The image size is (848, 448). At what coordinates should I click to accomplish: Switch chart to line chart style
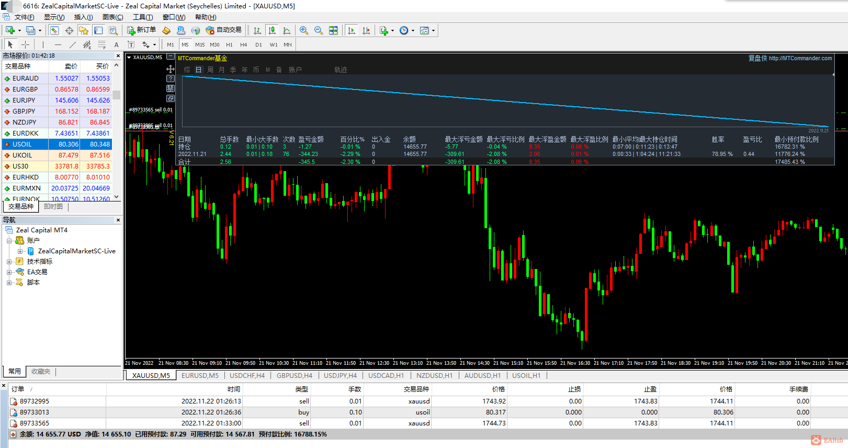coord(287,30)
